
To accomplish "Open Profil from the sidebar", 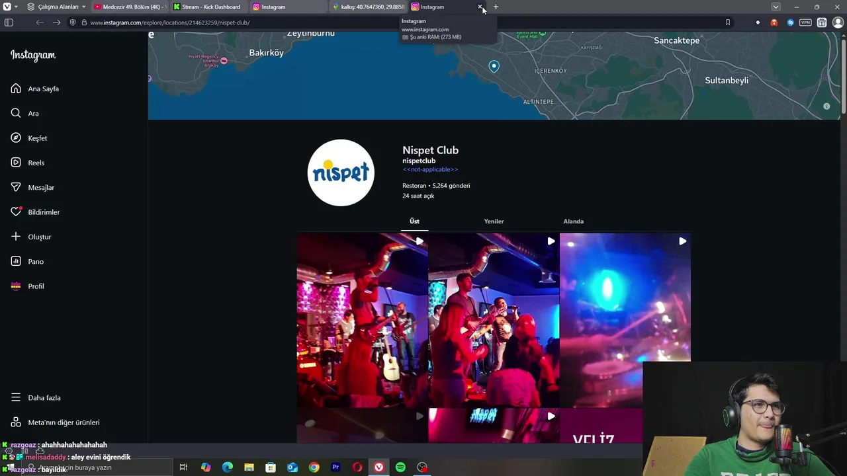I will [28, 286].
